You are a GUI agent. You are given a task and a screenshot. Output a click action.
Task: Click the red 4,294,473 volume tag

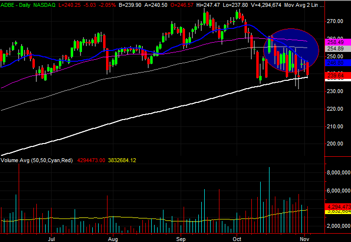[338, 206]
